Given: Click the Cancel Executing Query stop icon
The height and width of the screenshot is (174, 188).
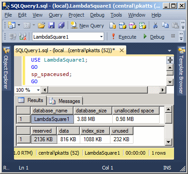Looking at the screenshot, I should tap(173, 36).
